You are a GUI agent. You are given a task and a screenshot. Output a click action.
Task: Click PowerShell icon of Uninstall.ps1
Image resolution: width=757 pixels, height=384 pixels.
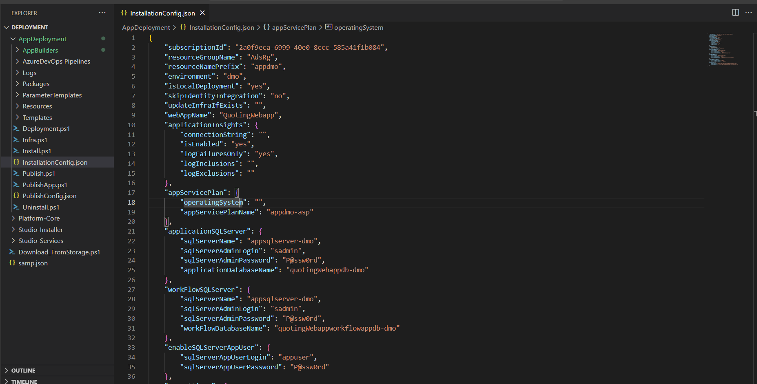click(x=16, y=207)
